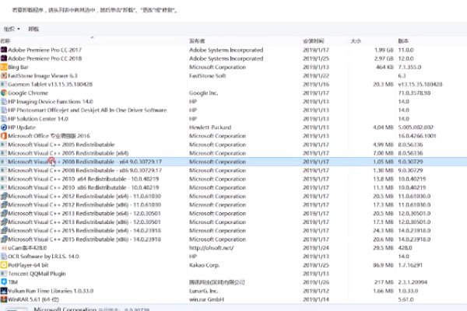Click the Visual C++ 2012 x64 icon
The image size is (467, 311).
tap(4, 196)
